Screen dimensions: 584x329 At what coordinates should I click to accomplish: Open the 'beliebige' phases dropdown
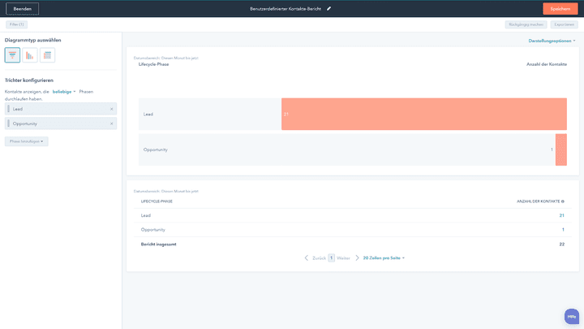click(x=64, y=92)
